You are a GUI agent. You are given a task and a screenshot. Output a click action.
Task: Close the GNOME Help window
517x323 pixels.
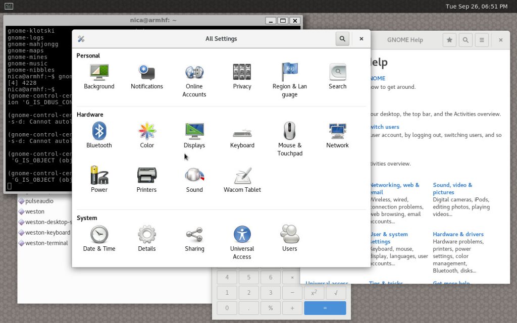coord(500,40)
